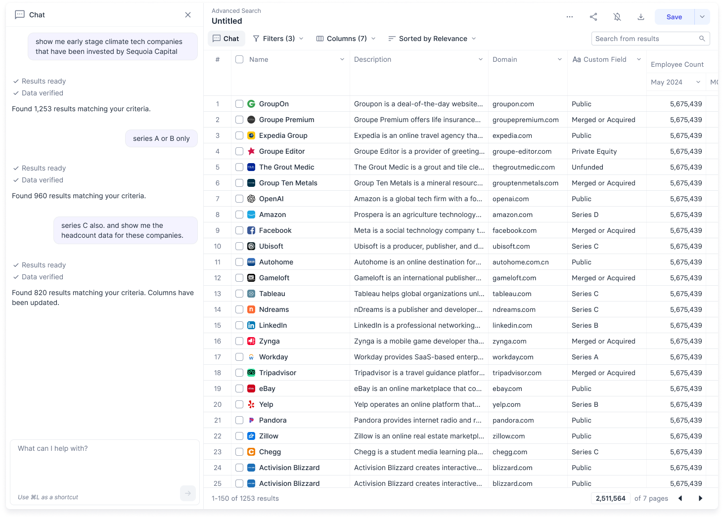The width and height of the screenshot is (724, 519).
Task: Expand the Custom Field column menu
Action: pyautogui.click(x=638, y=59)
